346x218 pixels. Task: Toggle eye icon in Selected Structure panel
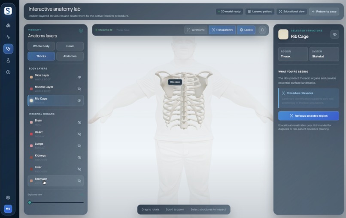[335, 34]
